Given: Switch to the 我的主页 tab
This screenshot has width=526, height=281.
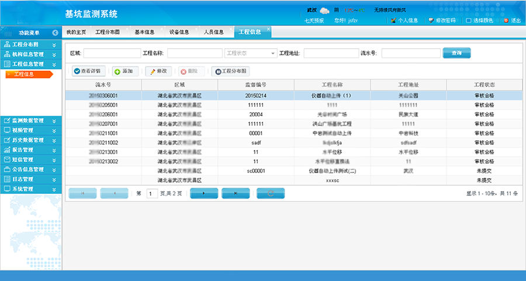Looking at the screenshot, I should [76, 32].
